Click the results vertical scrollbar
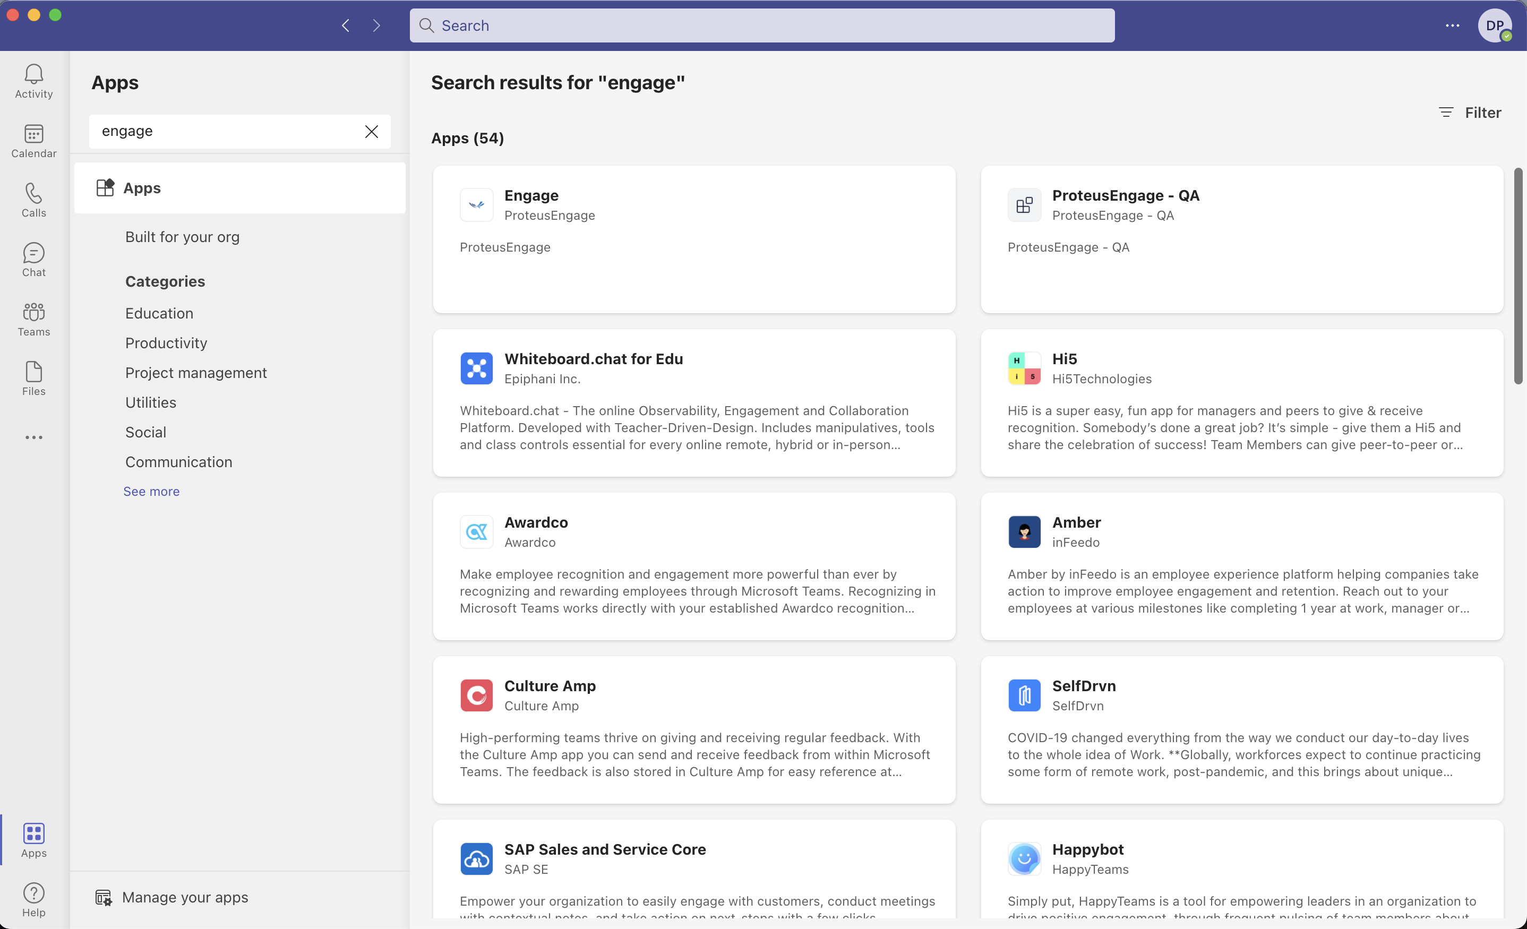1527x929 pixels. click(x=1517, y=276)
